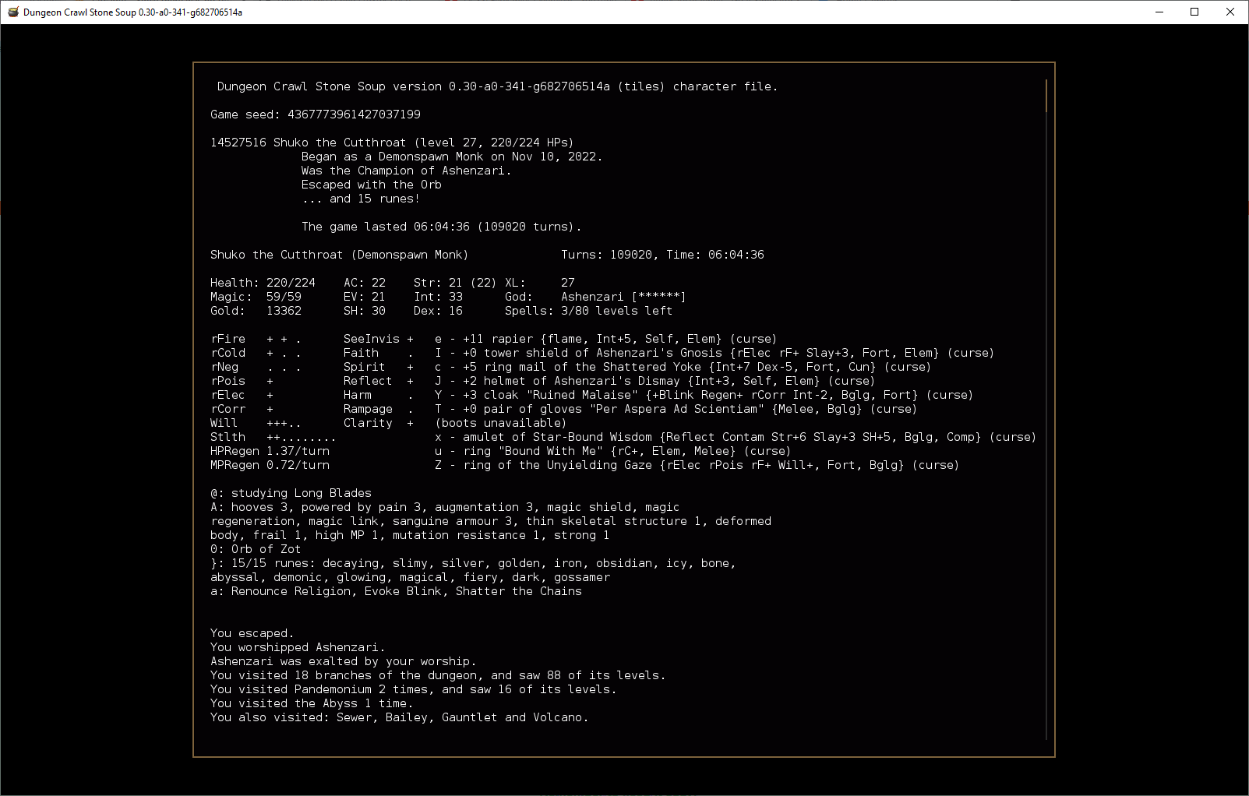This screenshot has height=796, width=1249.
Task: Click the window title text
Action: (132, 12)
